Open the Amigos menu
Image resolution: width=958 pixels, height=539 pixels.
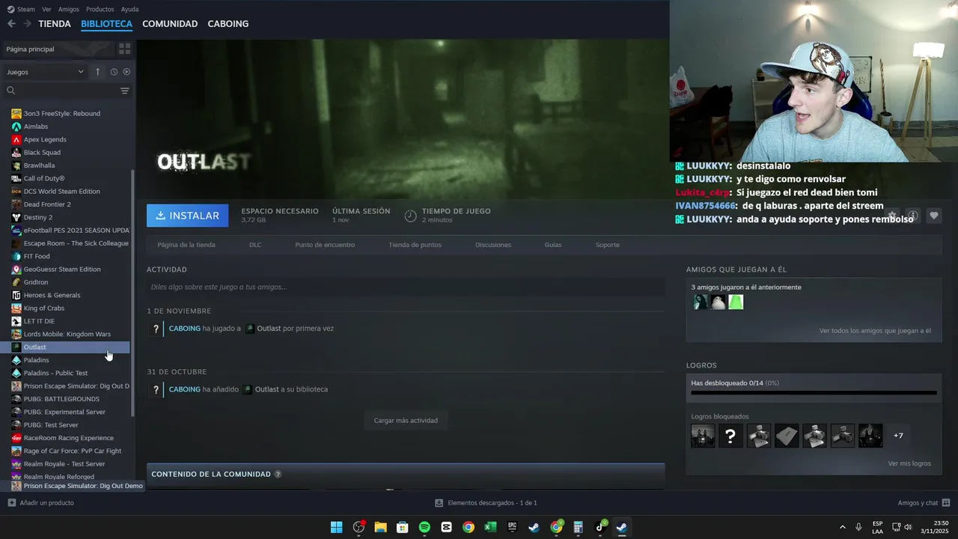[68, 9]
